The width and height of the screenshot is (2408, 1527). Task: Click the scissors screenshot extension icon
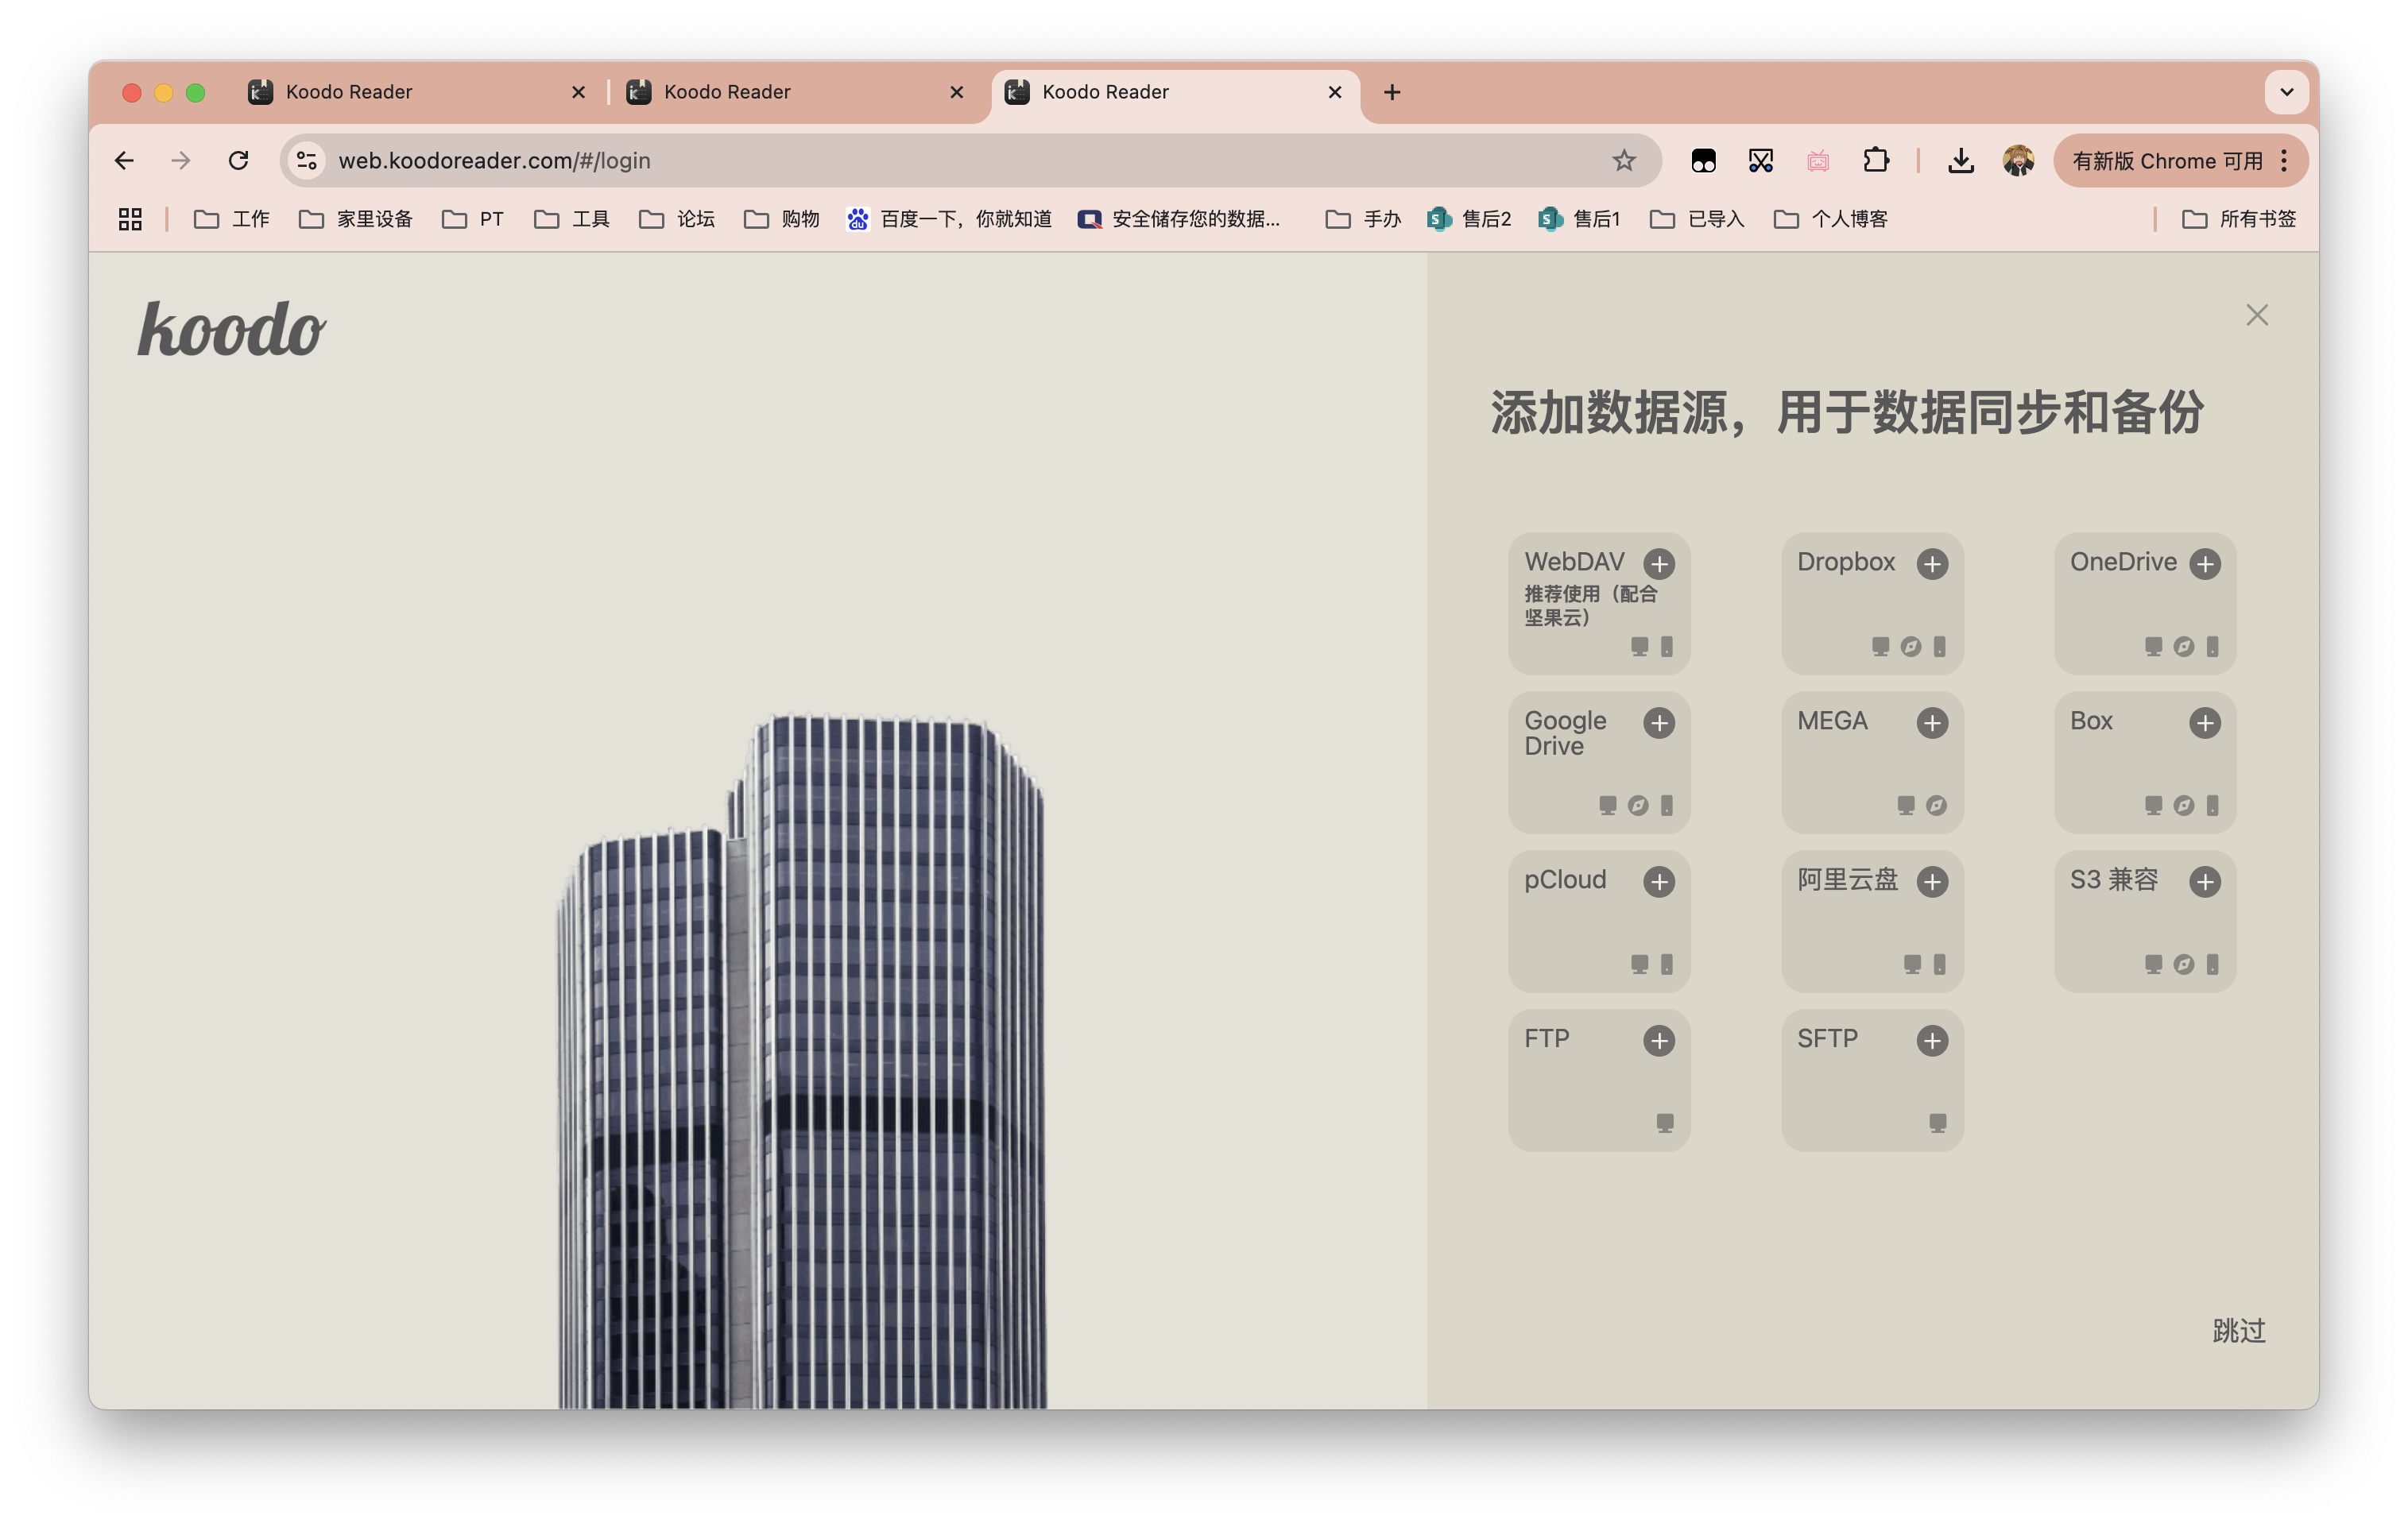tap(1761, 160)
